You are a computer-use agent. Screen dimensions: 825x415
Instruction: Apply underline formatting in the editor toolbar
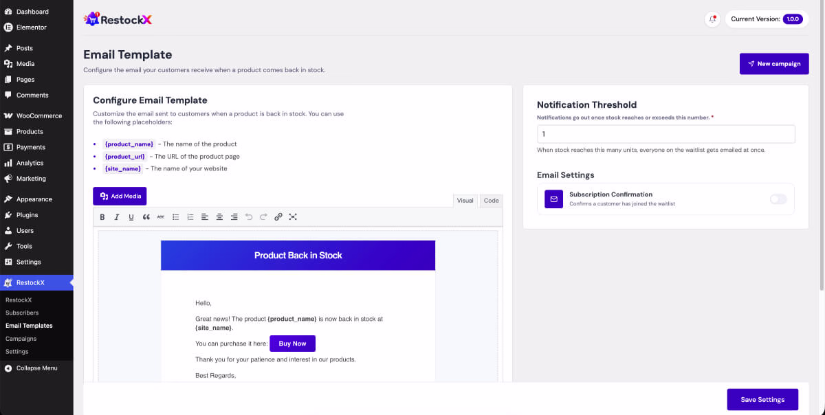131,217
